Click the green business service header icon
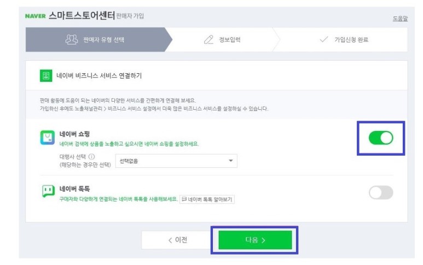This screenshot has height=265, width=423. (46, 76)
